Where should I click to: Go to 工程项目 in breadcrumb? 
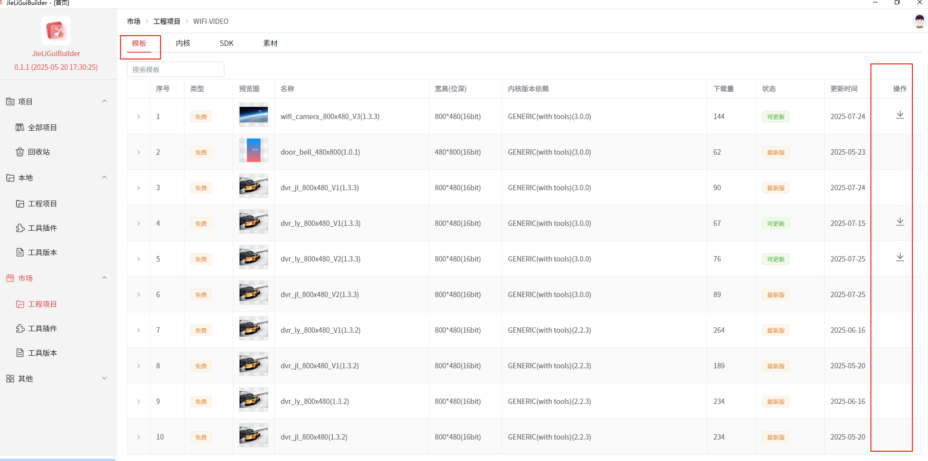pyautogui.click(x=167, y=21)
